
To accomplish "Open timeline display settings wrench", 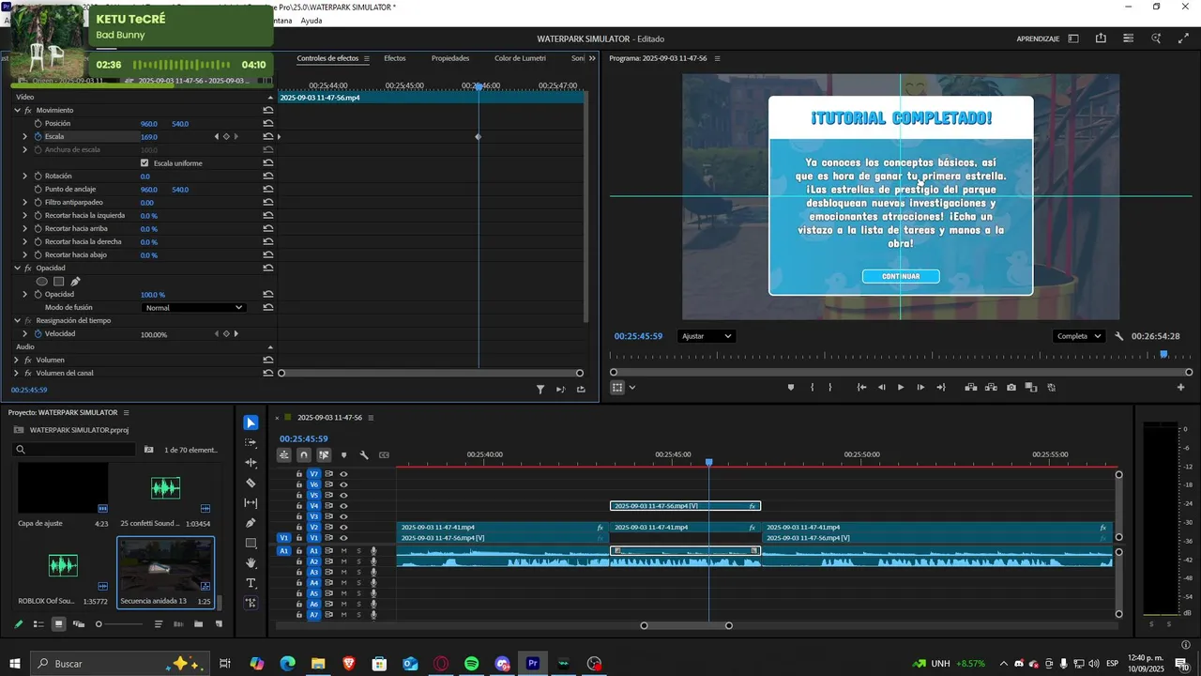I will 364,455.
